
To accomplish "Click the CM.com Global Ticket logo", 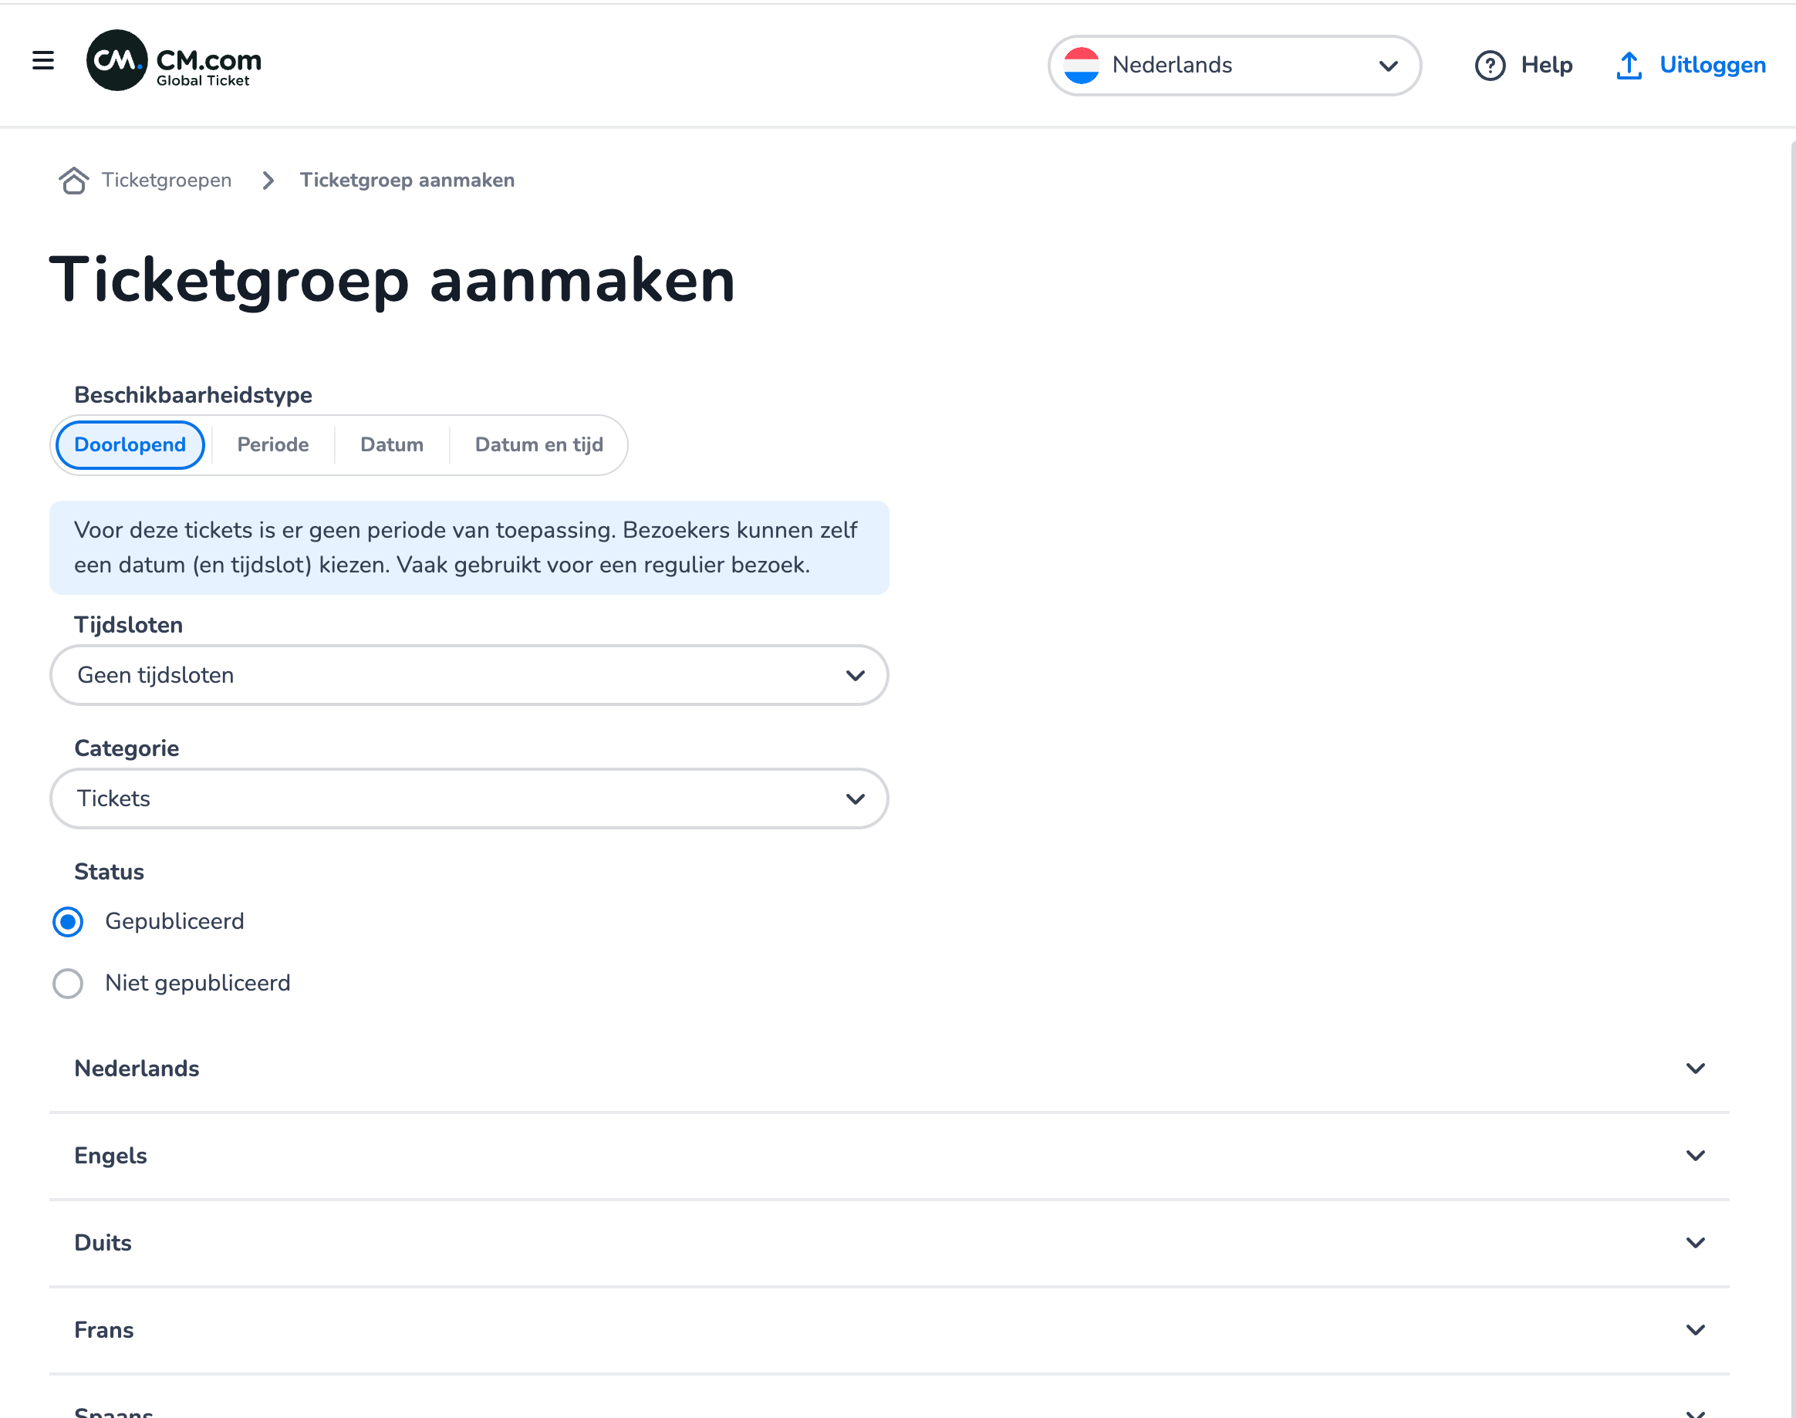I will tap(174, 61).
